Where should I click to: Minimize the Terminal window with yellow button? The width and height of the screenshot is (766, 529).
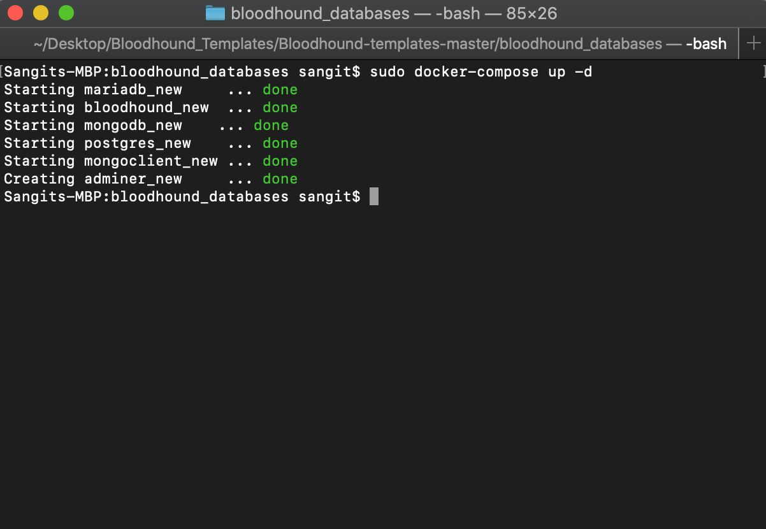tap(41, 13)
